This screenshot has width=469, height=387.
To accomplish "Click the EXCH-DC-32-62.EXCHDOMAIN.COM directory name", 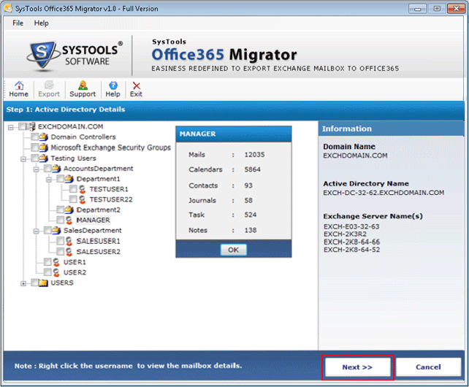I will [x=384, y=193].
